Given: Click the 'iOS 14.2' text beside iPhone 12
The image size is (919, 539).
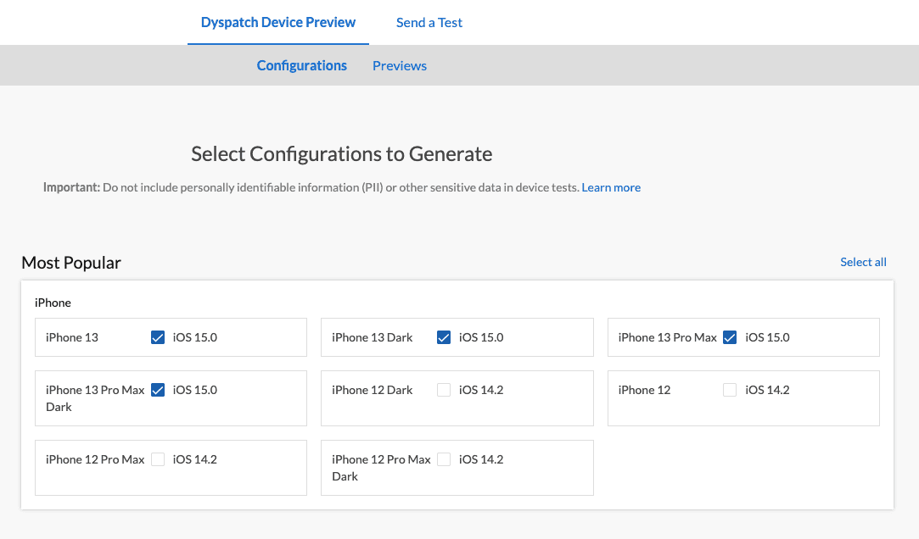Looking at the screenshot, I should pyautogui.click(x=767, y=390).
